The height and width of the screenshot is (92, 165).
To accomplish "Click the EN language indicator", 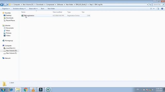I will click(x=138, y=89).
